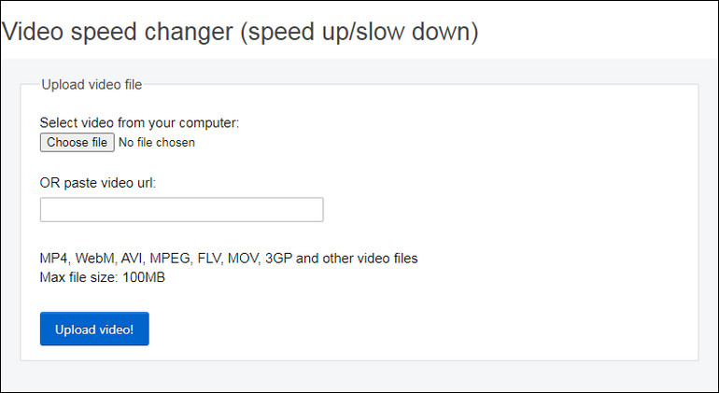Image resolution: width=719 pixels, height=393 pixels.
Task: Click the 'AVI' format text
Action: (x=131, y=259)
